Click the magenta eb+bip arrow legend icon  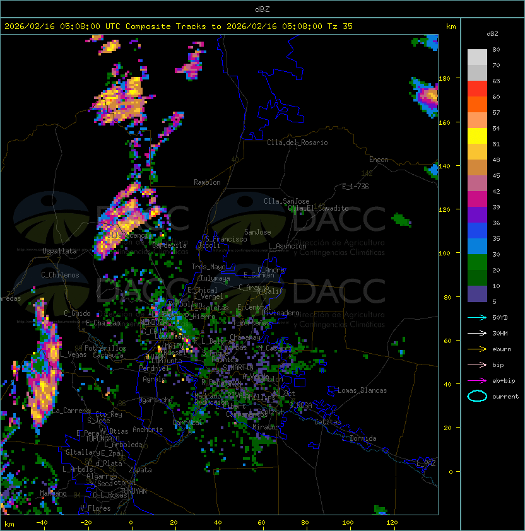477,381
